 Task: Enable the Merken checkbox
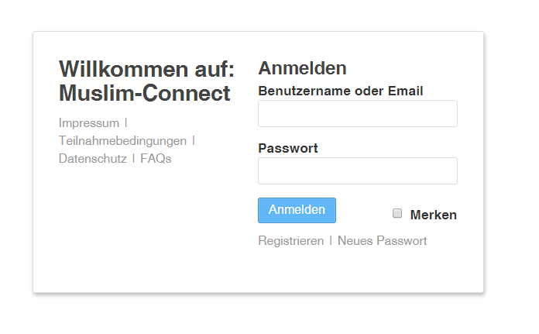click(x=397, y=213)
